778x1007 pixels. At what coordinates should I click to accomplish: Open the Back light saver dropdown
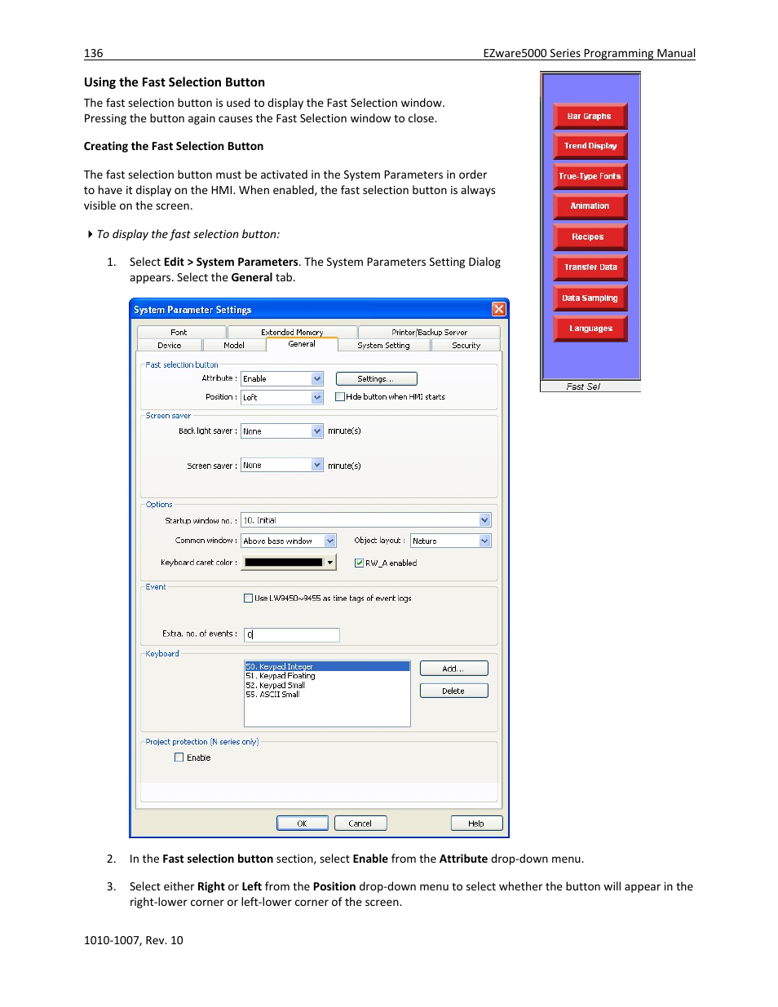point(317,431)
